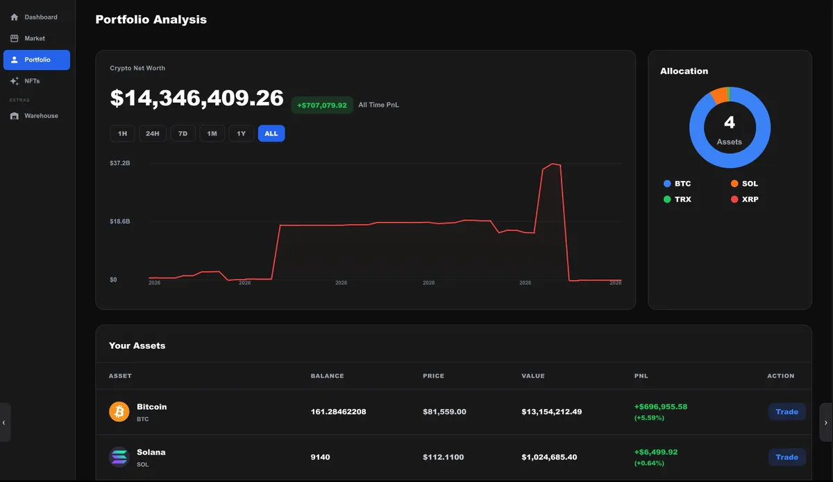Show the 1Y chart range

(x=242, y=133)
